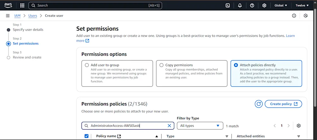Screen dimensions: 317x140
Task: Open Filter by Type All types dropdown
Action: pos(200,126)
